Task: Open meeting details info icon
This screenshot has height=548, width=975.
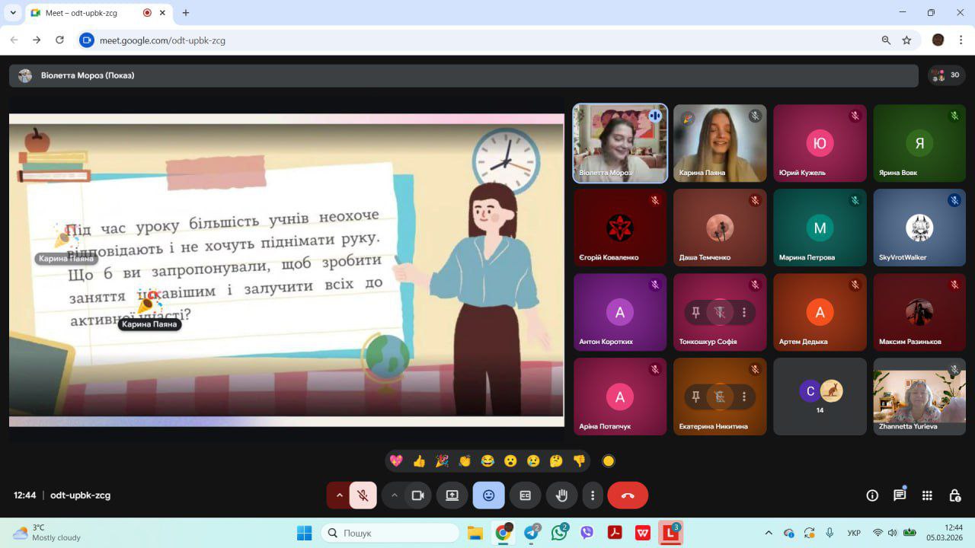Action: [872, 495]
